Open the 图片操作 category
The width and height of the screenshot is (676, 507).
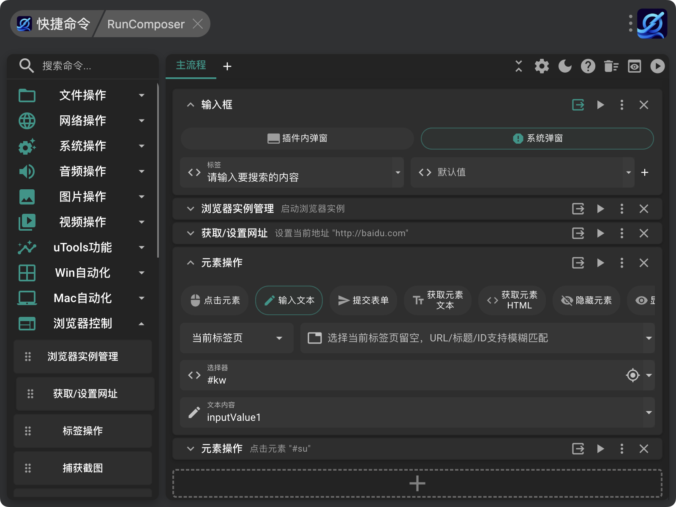pos(82,197)
